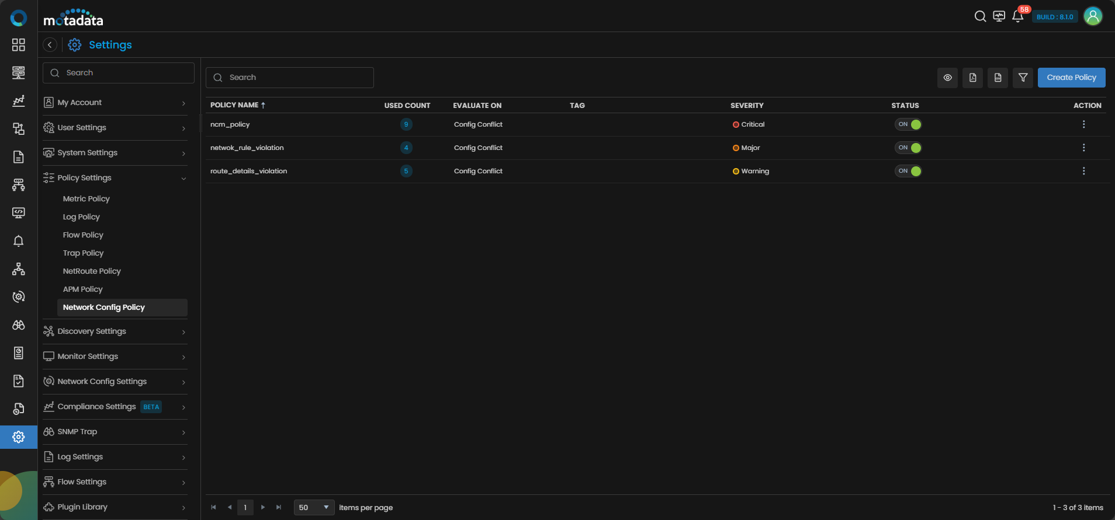This screenshot has width=1115, height=520.
Task: Open the code monitor icon in left sidebar
Action: [19, 213]
